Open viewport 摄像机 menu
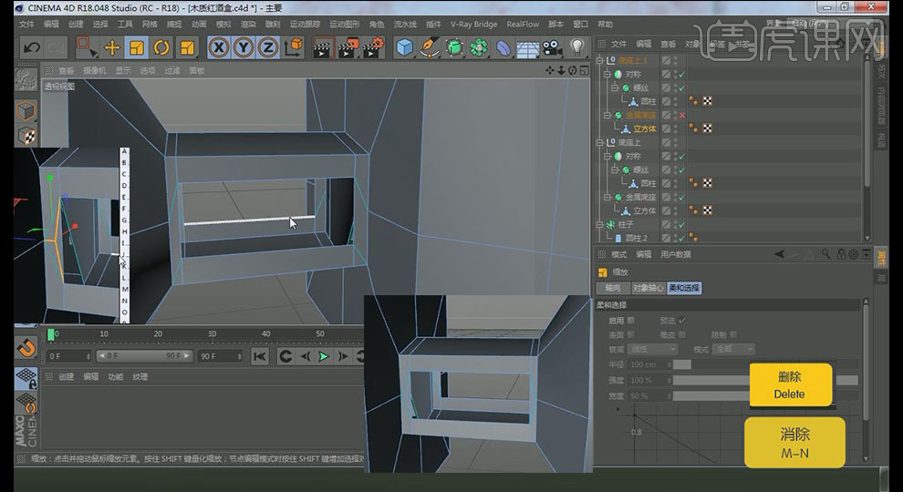The height and width of the screenshot is (492, 903). [95, 70]
